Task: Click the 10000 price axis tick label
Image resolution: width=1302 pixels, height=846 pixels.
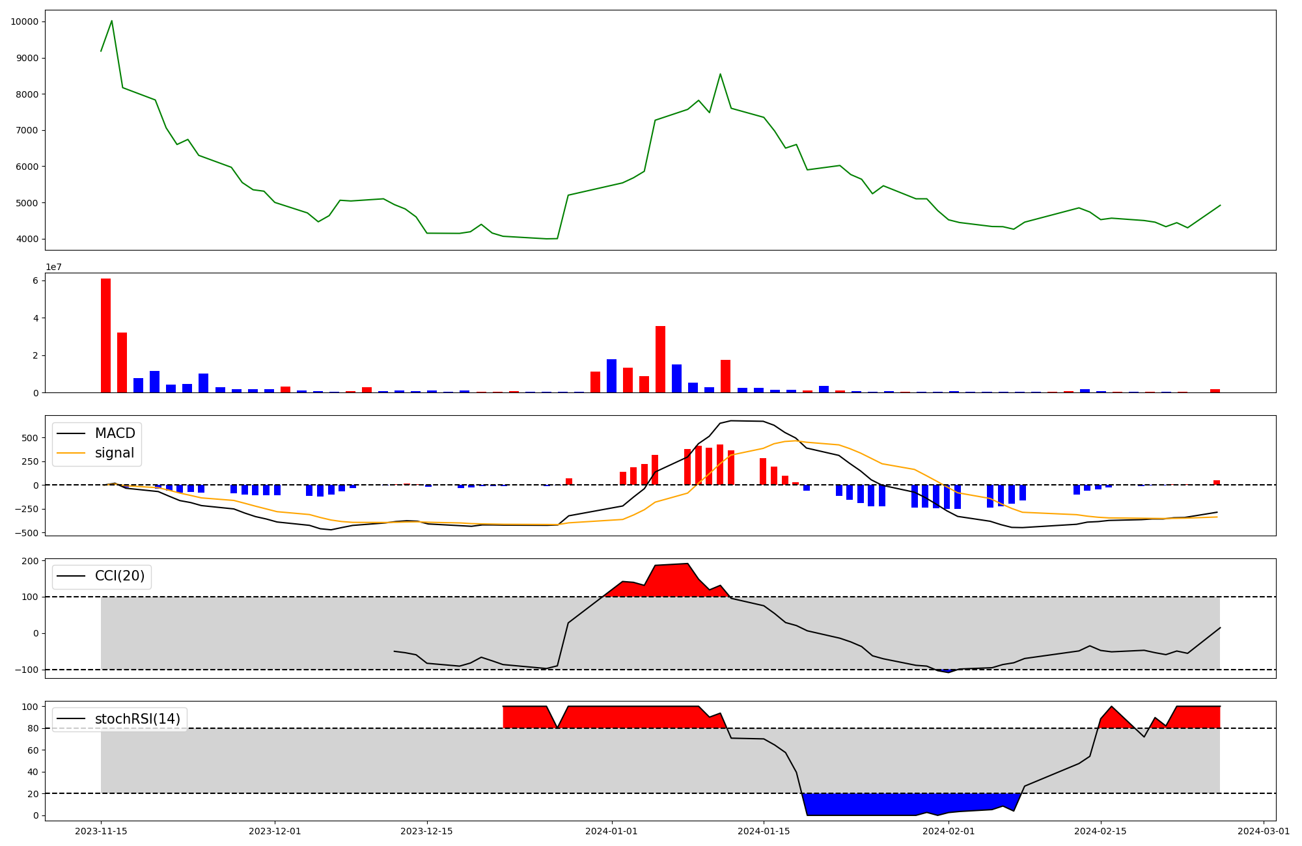Action: click(x=25, y=22)
